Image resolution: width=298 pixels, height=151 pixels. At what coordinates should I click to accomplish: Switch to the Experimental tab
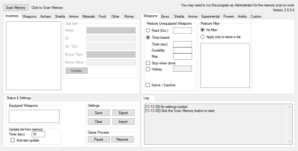coord(210,16)
